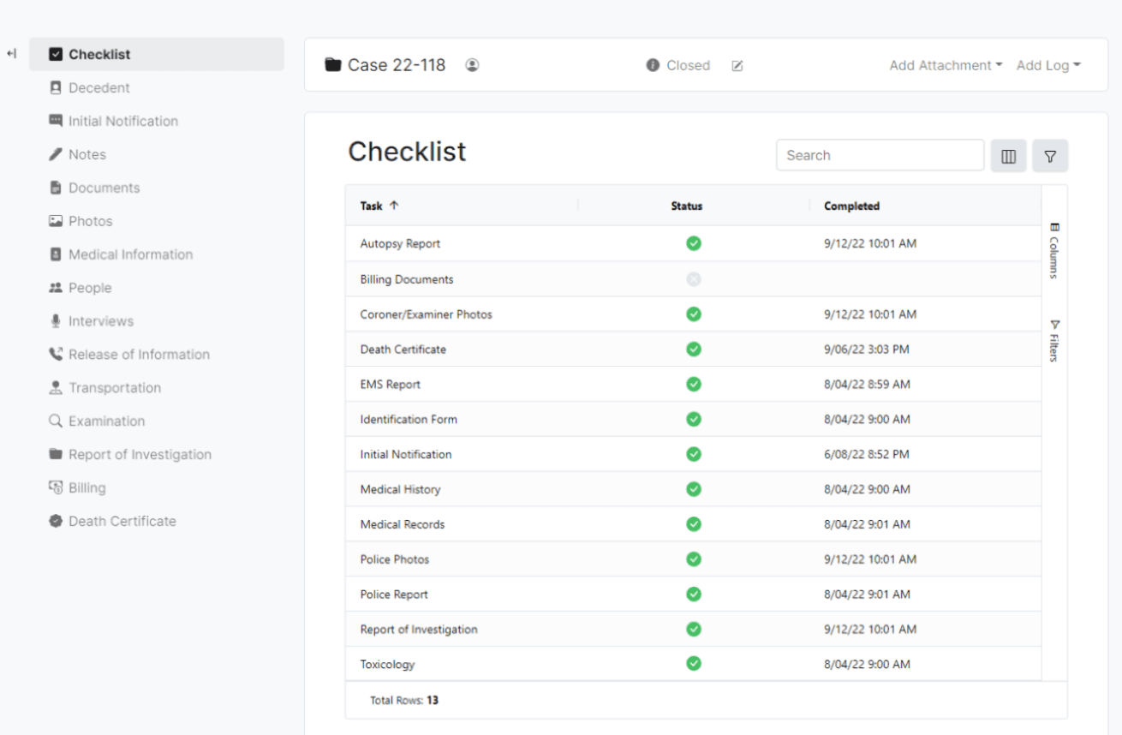Open Medical Information in the sidebar

pos(130,254)
